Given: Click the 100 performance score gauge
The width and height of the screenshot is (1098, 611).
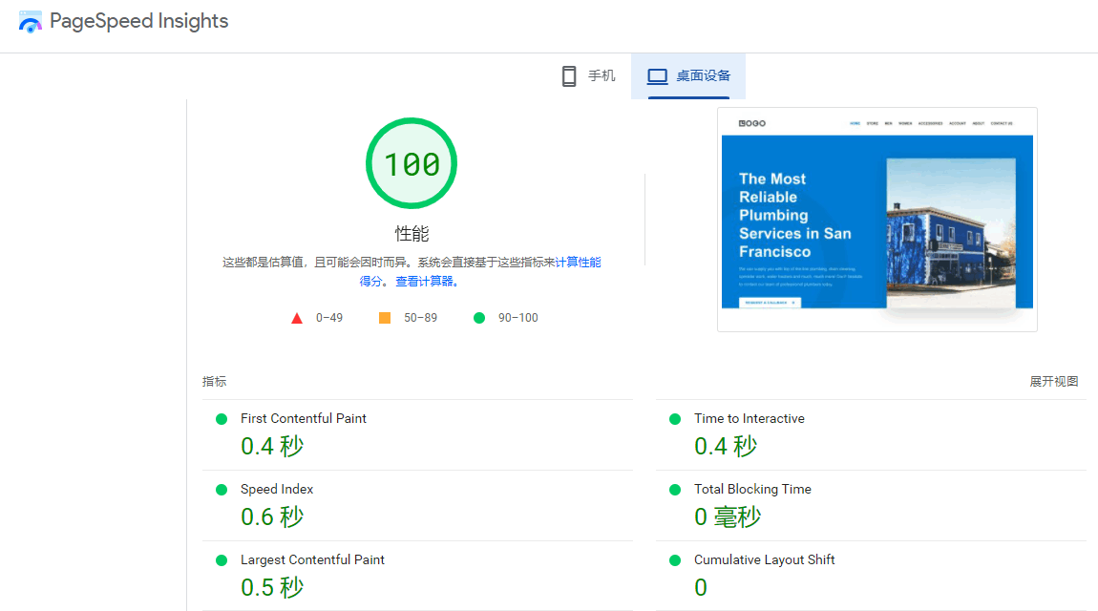Looking at the screenshot, I should (411, 163).
